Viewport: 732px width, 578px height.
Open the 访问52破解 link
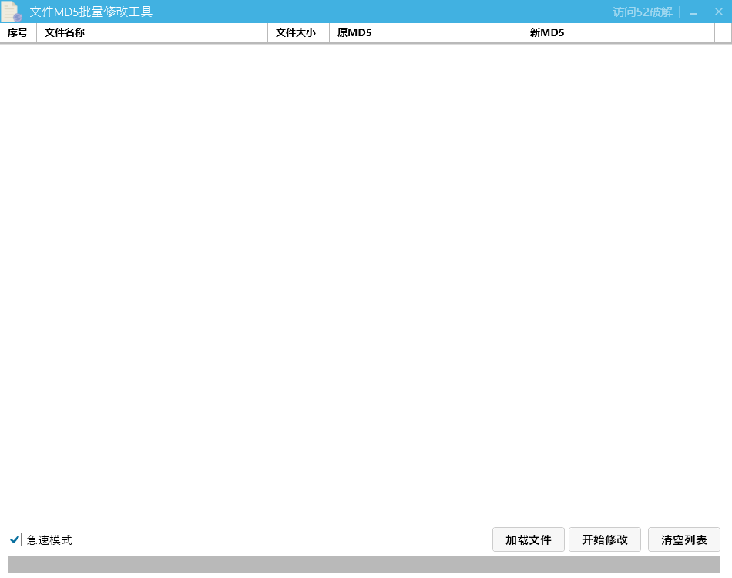643,12
